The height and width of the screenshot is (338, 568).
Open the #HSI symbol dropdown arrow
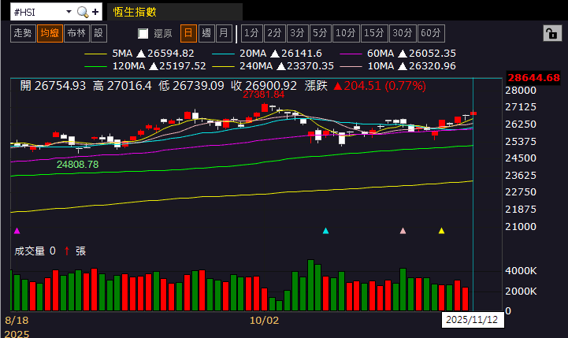click(x=69, y=12)
